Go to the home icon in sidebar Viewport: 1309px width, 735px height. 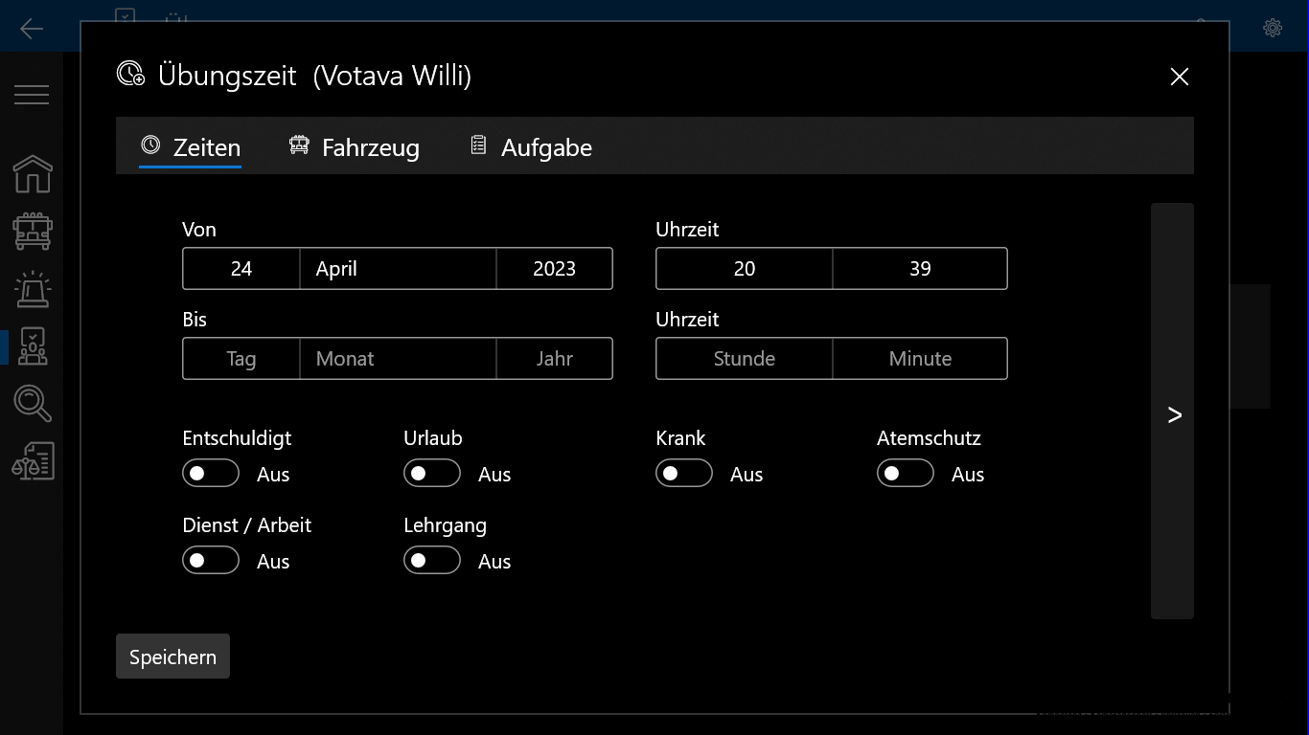(32, 174)
